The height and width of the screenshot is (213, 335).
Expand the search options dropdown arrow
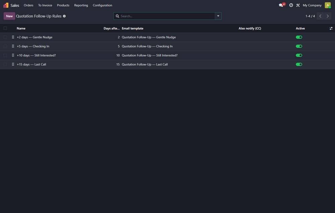click(218, 16)
